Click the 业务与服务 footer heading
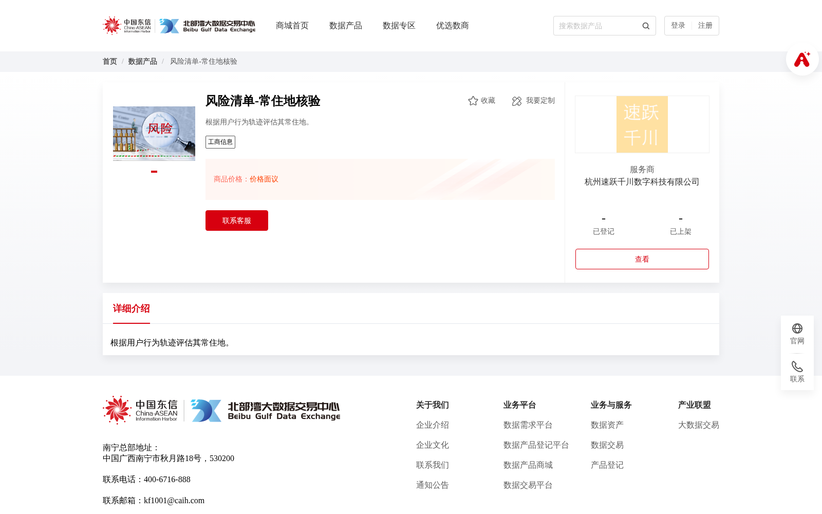The height and width of the screenshot is (514, 822). pos(611,405)
